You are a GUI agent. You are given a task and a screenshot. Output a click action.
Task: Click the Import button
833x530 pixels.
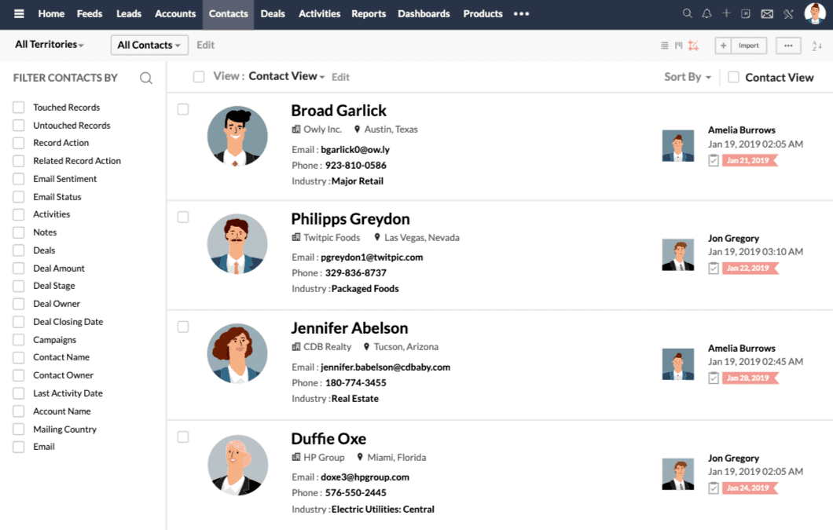(x=749, y=46)
